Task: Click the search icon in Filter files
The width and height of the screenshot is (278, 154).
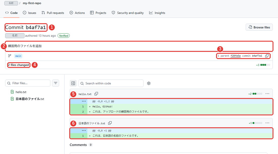Action: [9, 83]
